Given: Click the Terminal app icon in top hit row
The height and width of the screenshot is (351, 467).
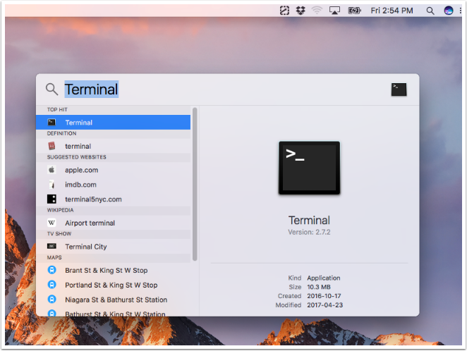Looking at the screenshot, I should tap(51, 122).
